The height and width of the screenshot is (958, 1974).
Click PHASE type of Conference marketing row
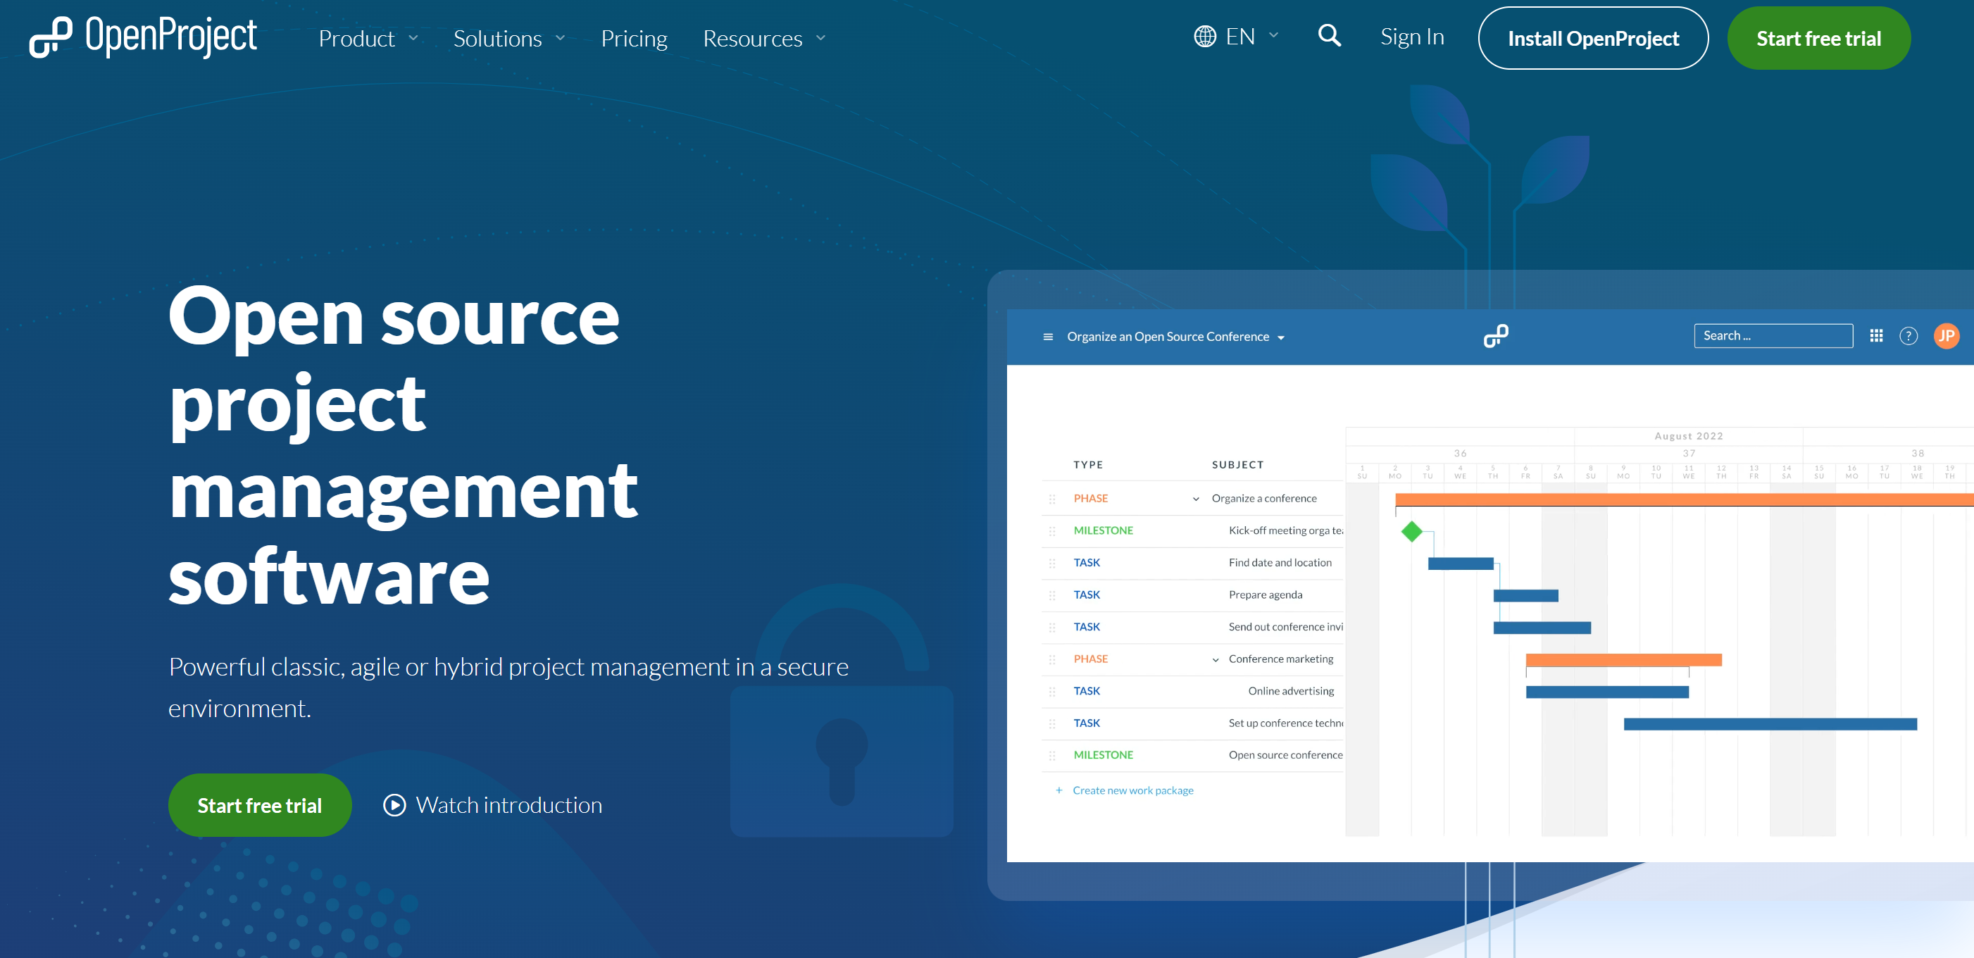tap(1090, 659)
